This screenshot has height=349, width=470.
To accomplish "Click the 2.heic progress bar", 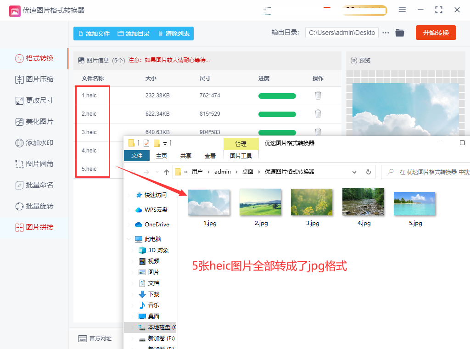I will tap(277, 114).
